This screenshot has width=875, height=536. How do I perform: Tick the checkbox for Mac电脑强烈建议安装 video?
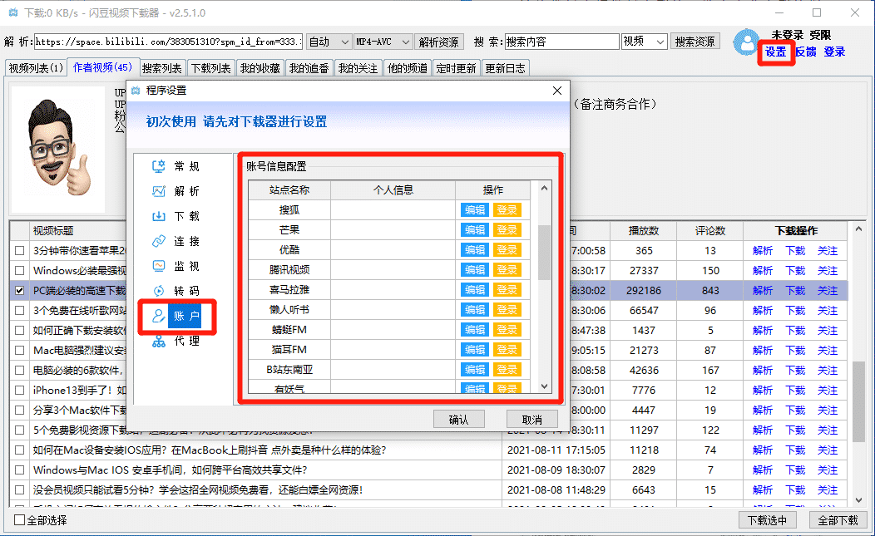[x=19, y=350]
